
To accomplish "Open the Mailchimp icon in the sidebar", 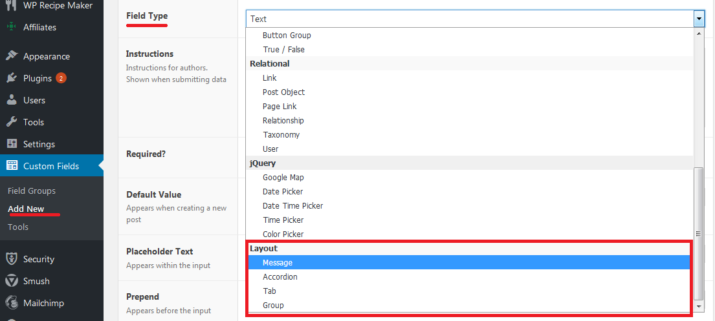I will coord(12,303).
